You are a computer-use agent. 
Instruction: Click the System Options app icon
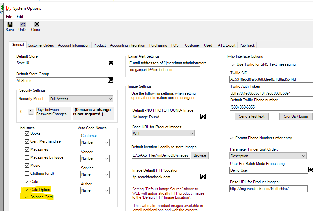coord(9,8)
